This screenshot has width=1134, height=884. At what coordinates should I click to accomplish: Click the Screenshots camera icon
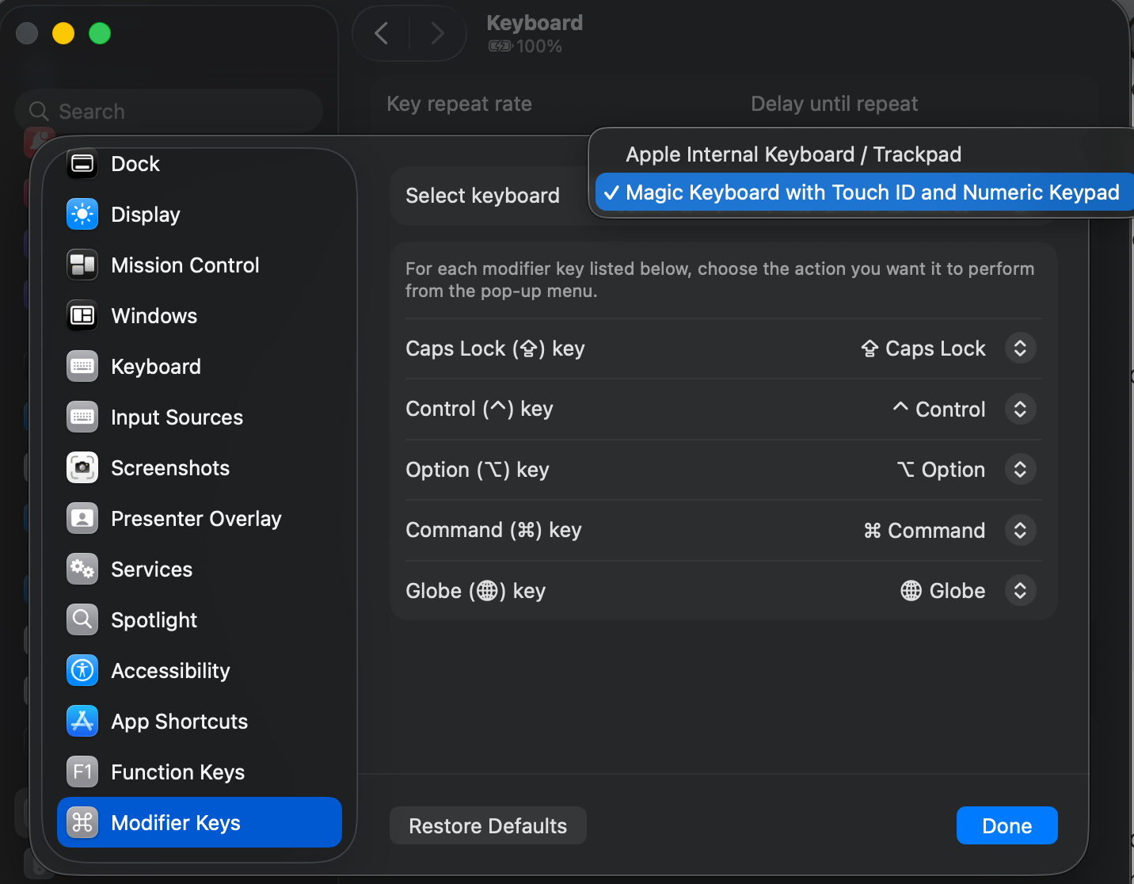(x=82, y=468)
